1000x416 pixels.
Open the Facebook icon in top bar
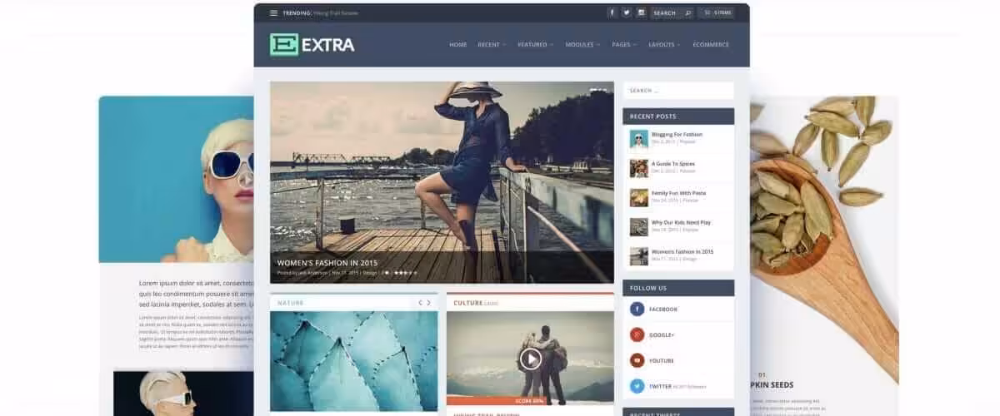tap(612, 12)
